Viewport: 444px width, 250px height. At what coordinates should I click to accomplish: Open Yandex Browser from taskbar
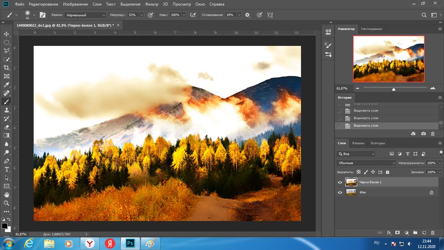click(90, 243)
